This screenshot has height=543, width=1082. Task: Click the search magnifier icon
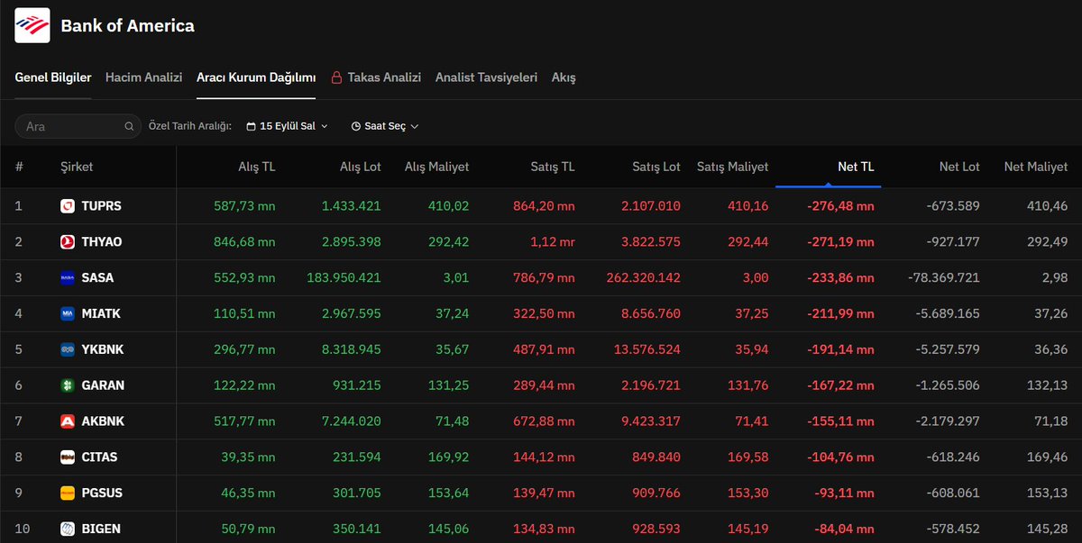tap(129, 127)
